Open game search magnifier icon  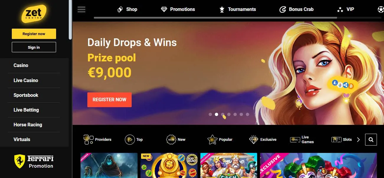(x=371, y=140)
